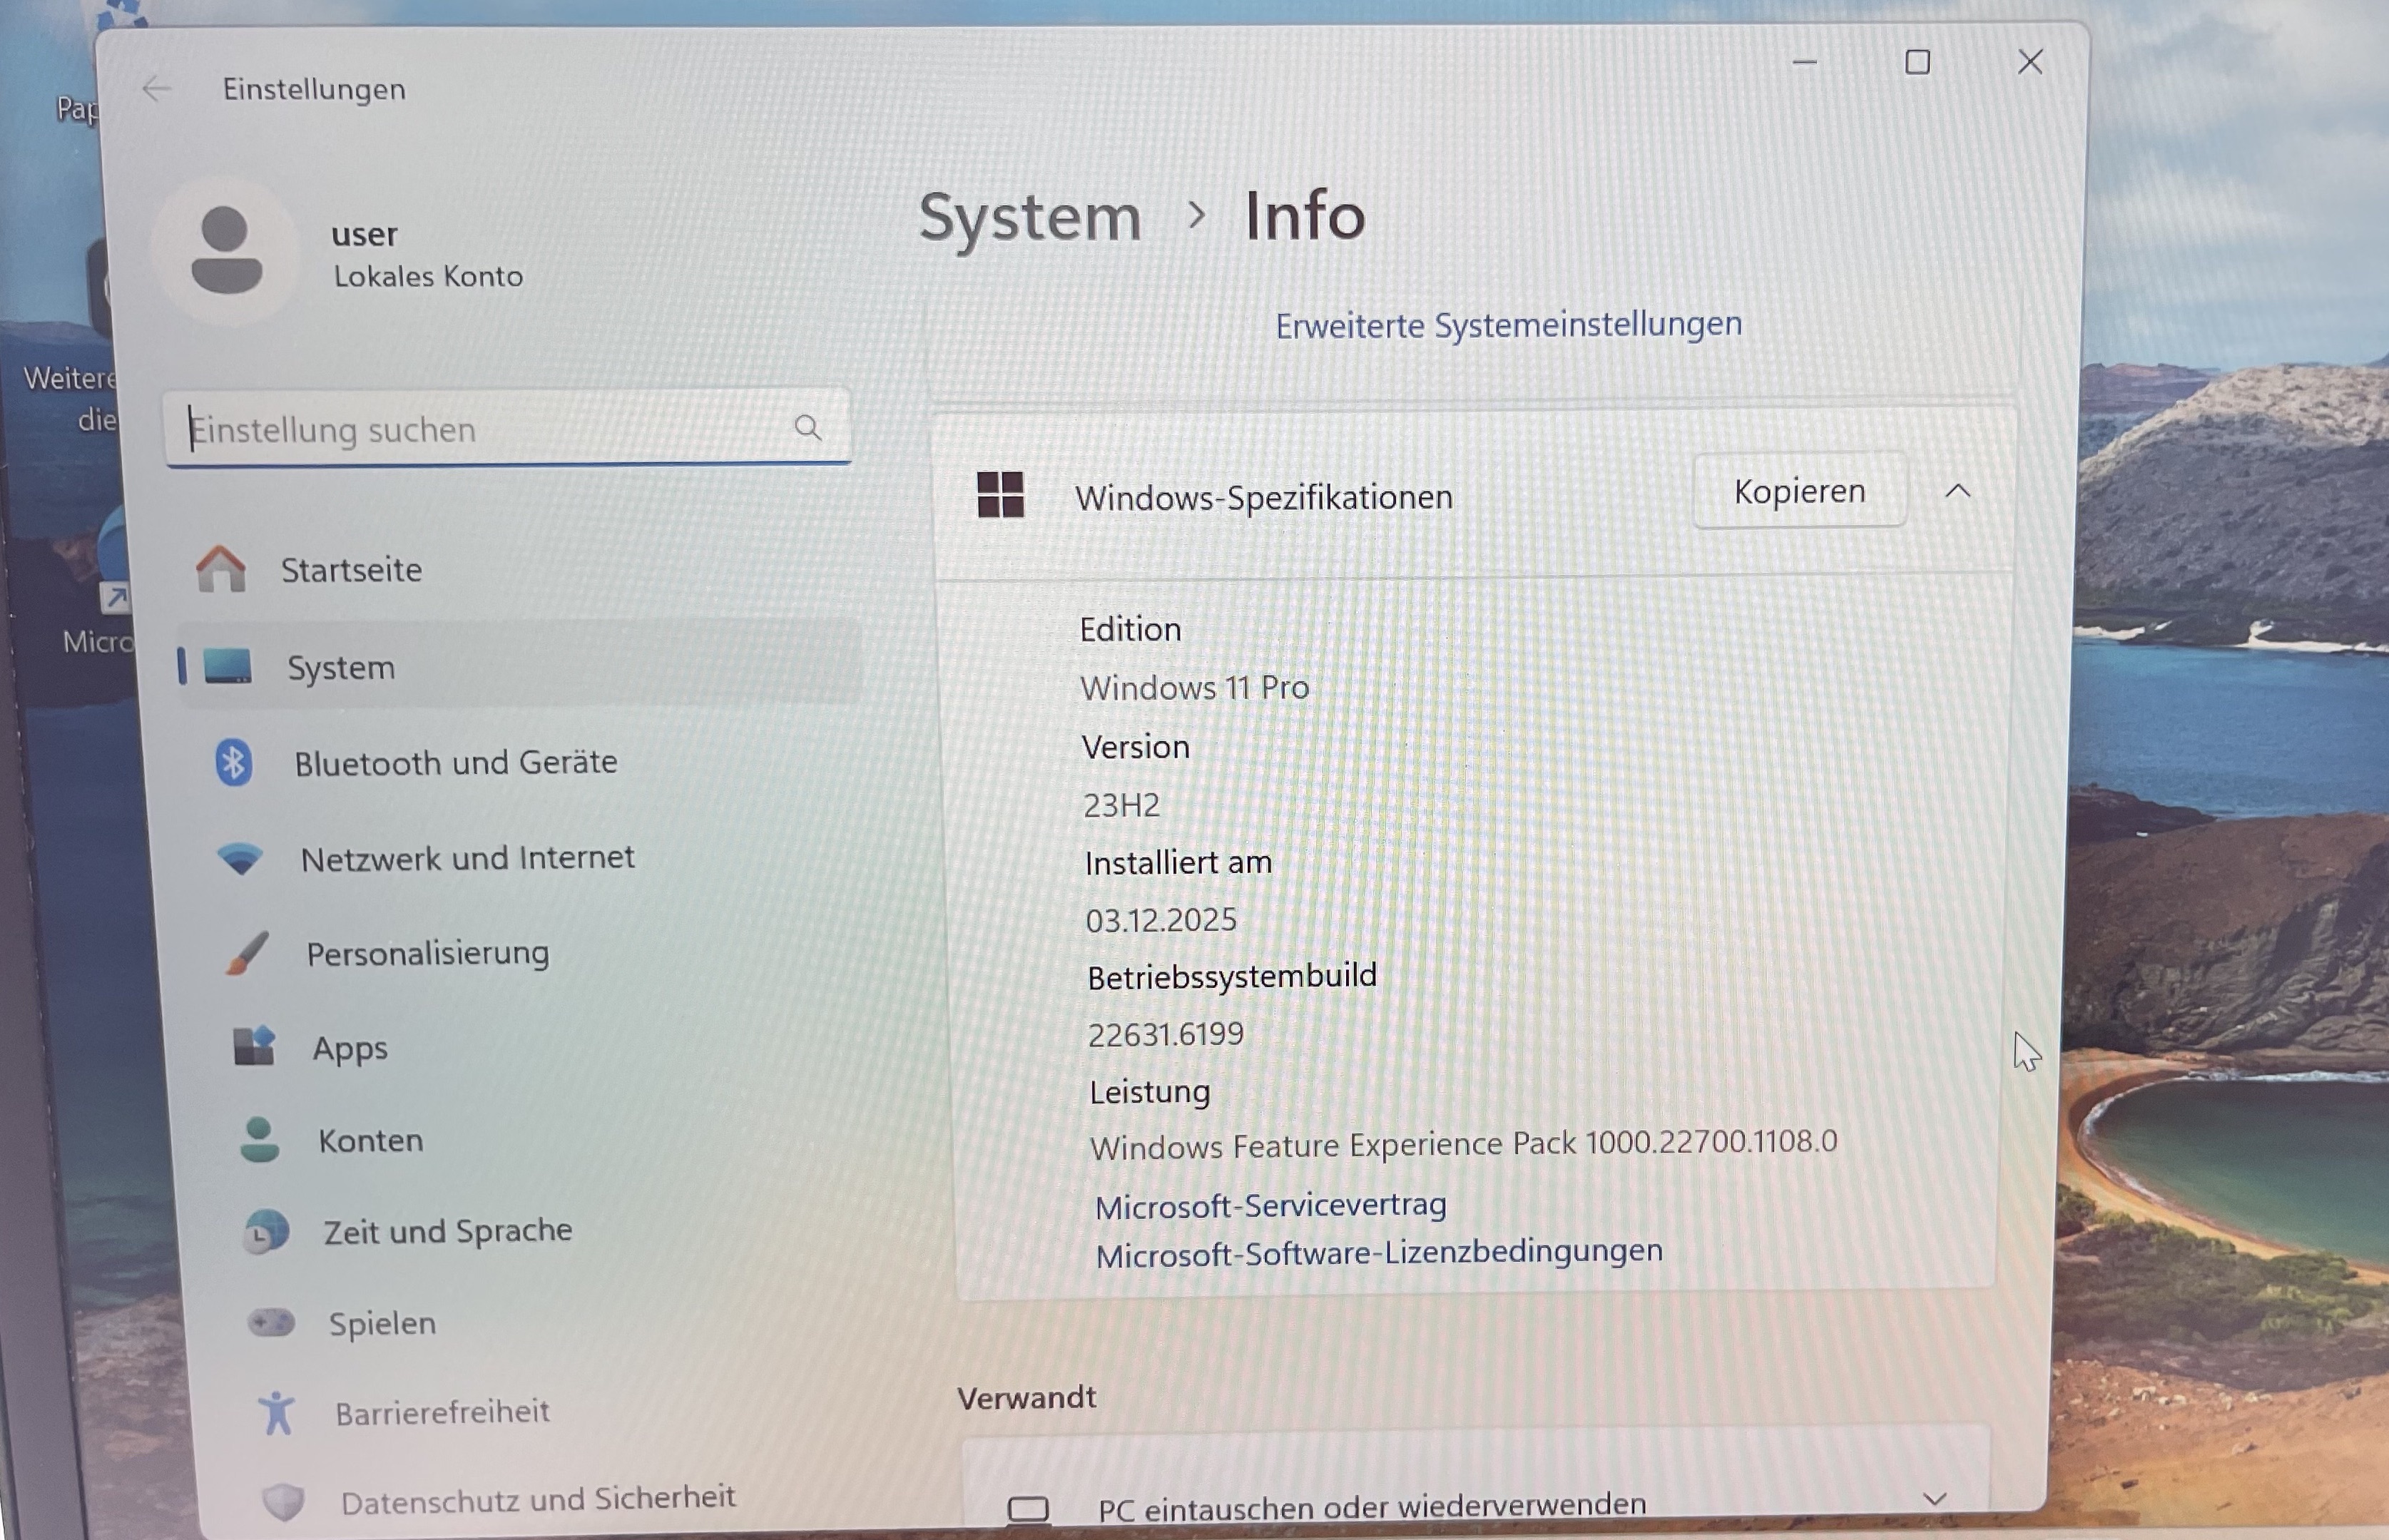Open Microsoft-Software-Lizenzbedingungen link
The image size is (2389, 1540).
(x=1379, y=1252)
